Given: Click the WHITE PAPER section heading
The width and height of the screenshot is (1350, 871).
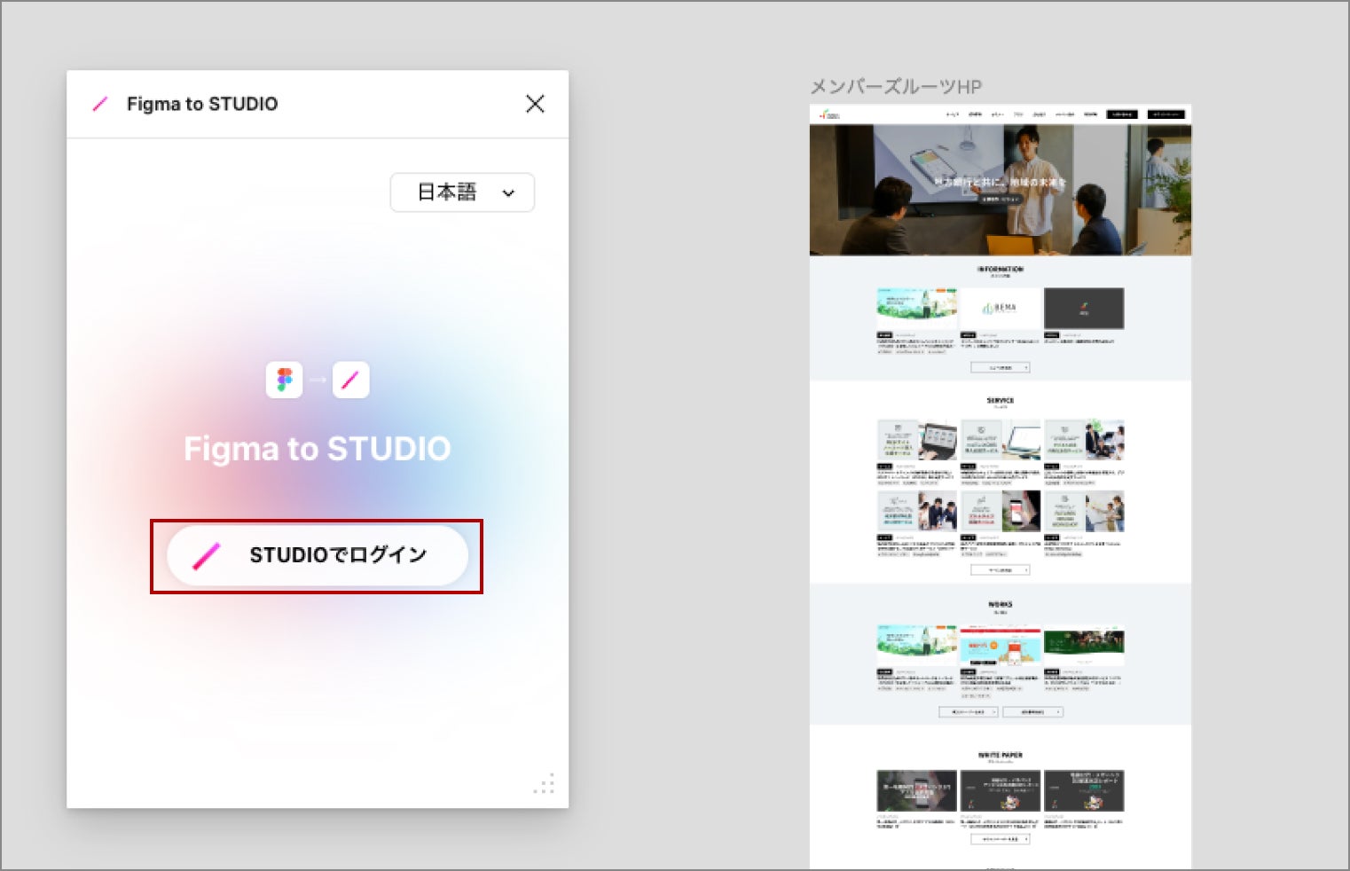Looking at the screenshot, I should 1000,755.
